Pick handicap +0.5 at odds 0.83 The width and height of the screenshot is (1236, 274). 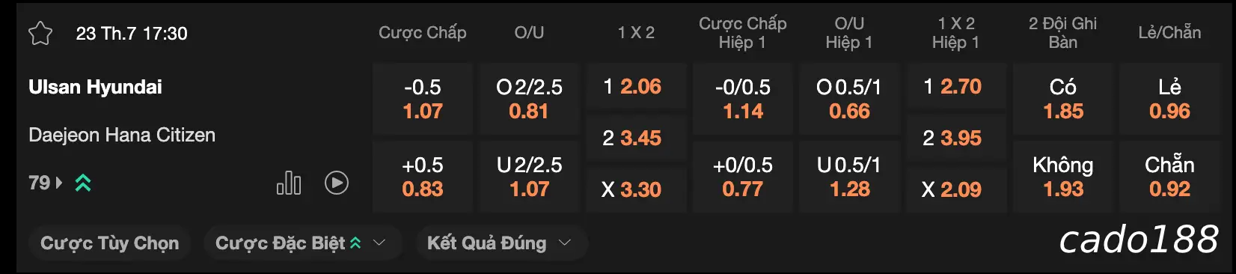[x=423, y=177]
